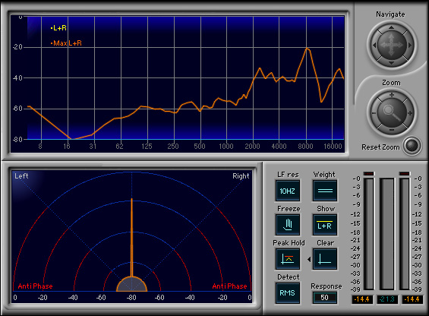429x316 pixels.
Task: Click the Navigate left arrow
Action: click(374, 45)
